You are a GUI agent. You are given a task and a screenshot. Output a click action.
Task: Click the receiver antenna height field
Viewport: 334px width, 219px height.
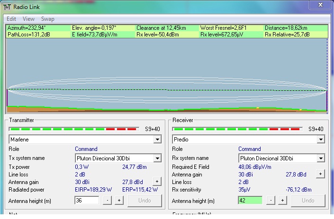pos(250,201)
